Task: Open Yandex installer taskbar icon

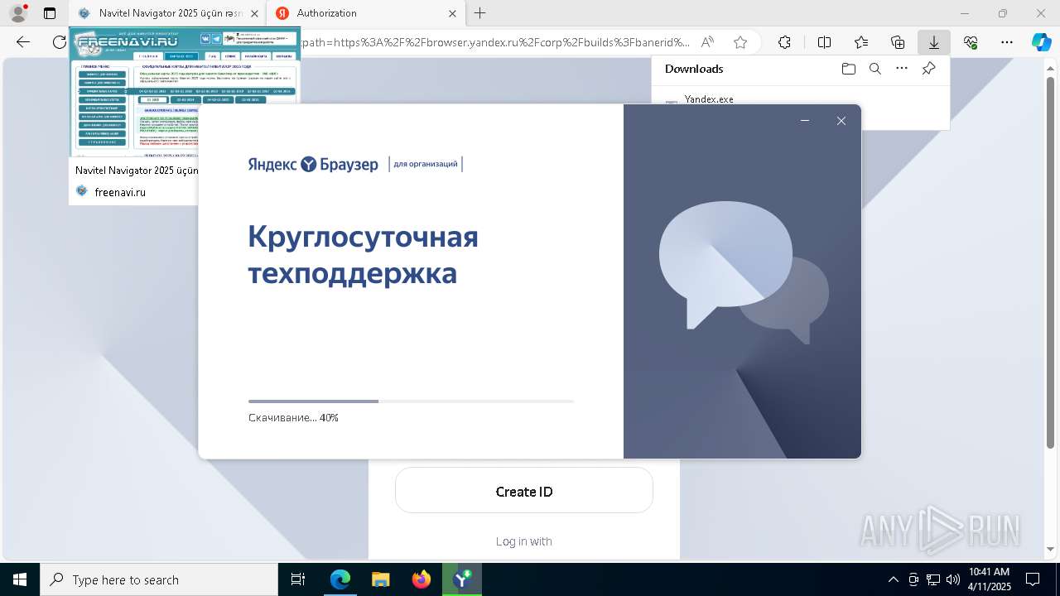Action: 461,579
